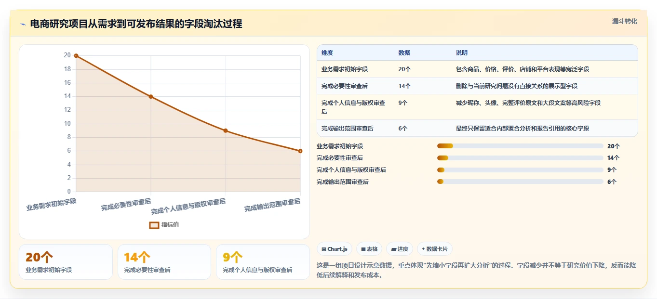This screenshot has width=657, height=299.
Task: Click the 数据 column header
Action: tap(404, 53)
